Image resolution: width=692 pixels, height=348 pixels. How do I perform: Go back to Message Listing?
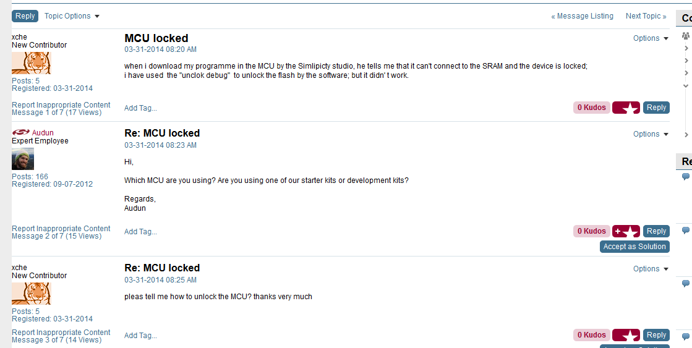(x=583, y=16)
